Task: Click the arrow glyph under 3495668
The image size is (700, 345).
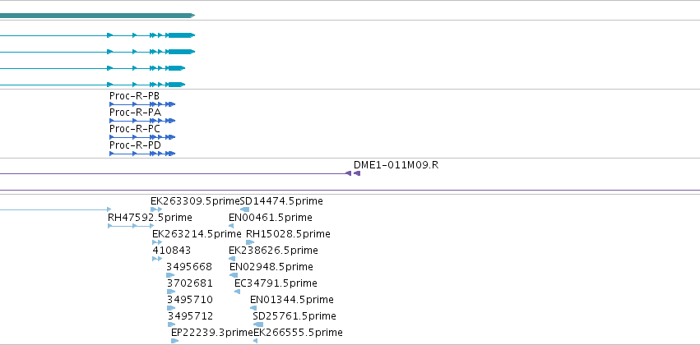Action: (170, 275)
